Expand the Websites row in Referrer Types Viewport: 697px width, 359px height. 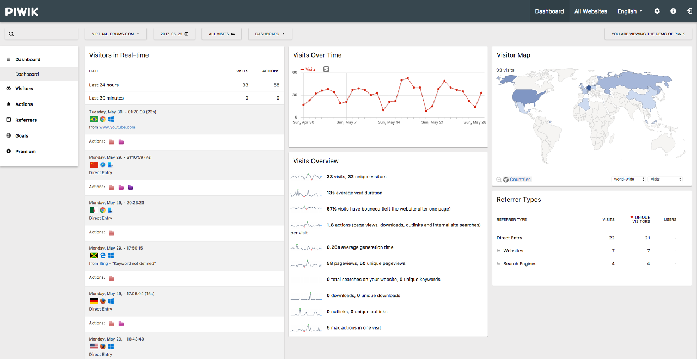[x=499, y=251]
